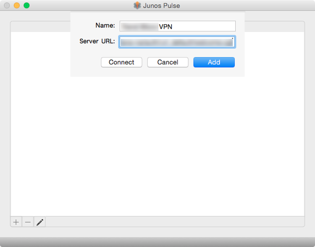Viewport: 315px width, 247px height.
Task: Focus the Name text field
Action: coord(177,26)
